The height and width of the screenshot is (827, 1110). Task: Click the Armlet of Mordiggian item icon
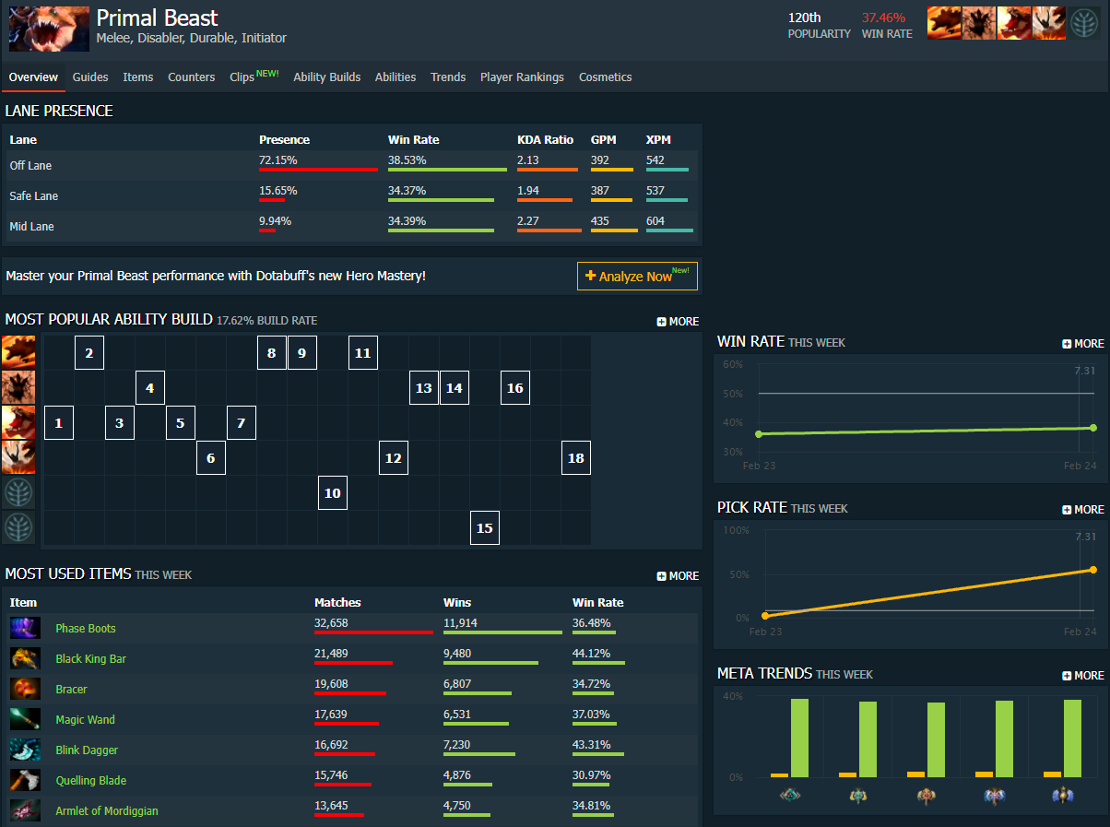tap(25, 811)
